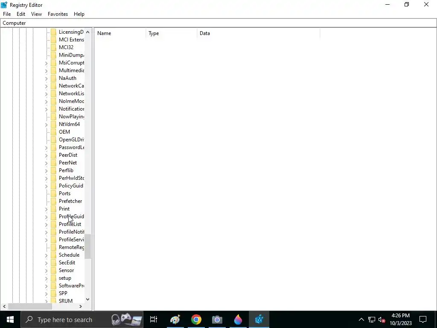The width and height of the screenshot is (437, 328).
Task: Select the PasswordLe folder icon
Action: tap(53, 147)
